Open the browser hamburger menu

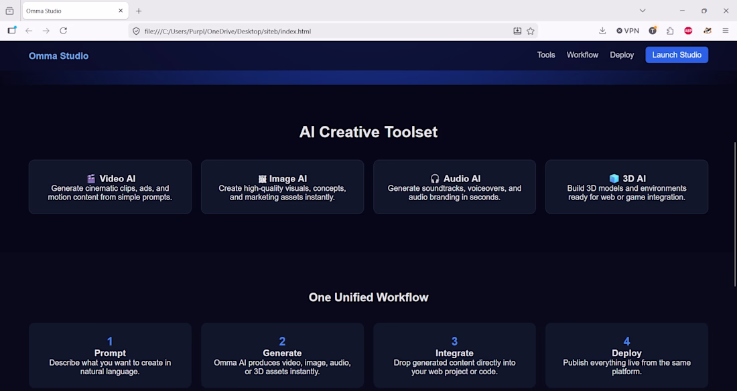[x=725, y=31]
